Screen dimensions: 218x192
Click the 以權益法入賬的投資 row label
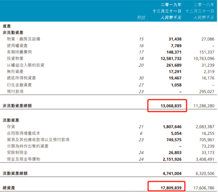pyautogui.click(x=26, y=65)
